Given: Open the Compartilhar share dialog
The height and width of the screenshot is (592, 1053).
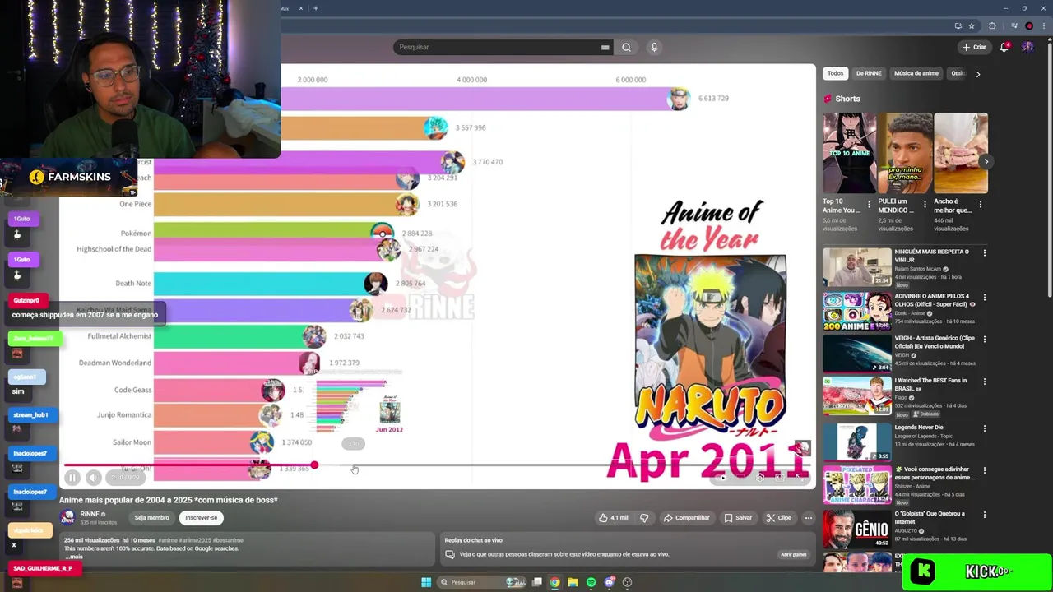Looking at the screenshot, I should point(687,518).
